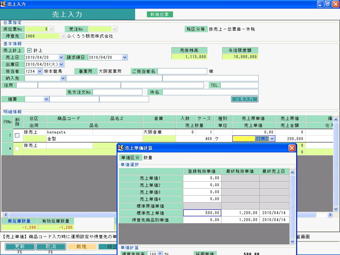Check the 削除 box for new row
The image size is (340, 255).
pos(17,148)
